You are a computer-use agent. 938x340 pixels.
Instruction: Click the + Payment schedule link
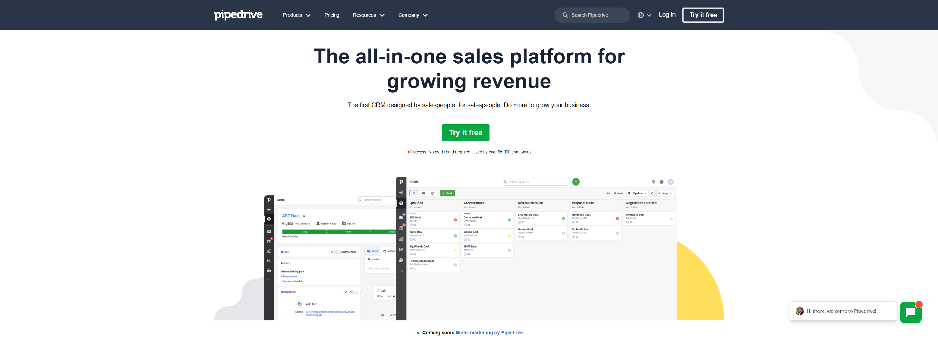click(292, 281)
